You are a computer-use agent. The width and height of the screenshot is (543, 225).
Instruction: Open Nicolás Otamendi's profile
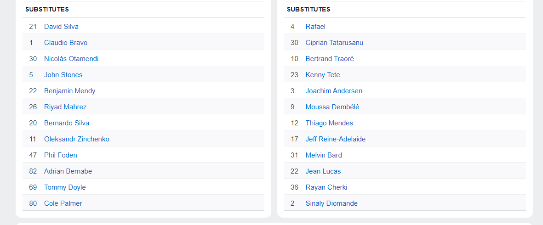[71, 59]
